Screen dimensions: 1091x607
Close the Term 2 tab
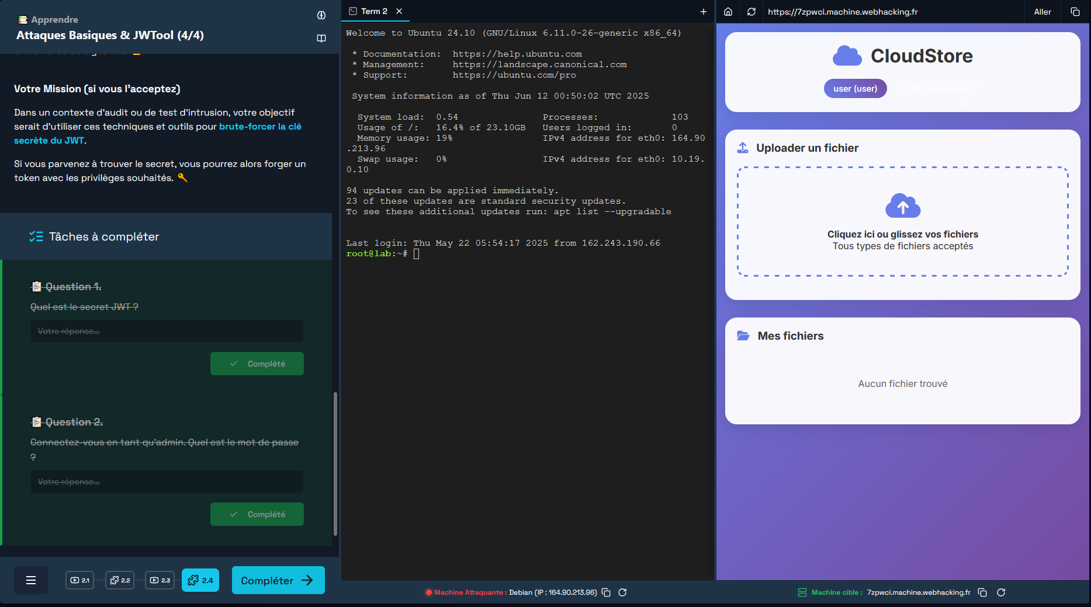click(x=399, y=11)
